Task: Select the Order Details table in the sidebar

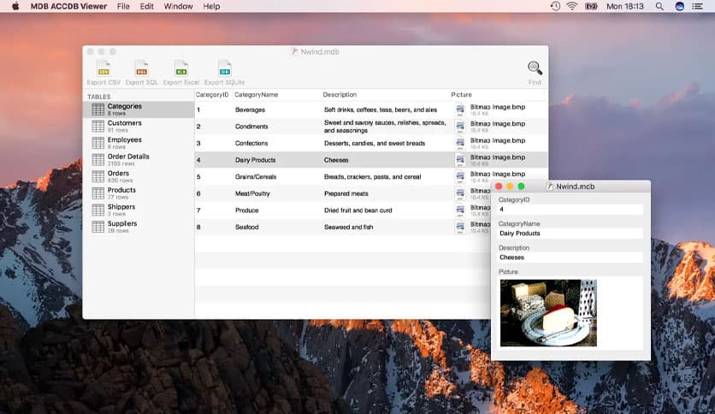Action: pyautogui.click(x=139, y=160)
